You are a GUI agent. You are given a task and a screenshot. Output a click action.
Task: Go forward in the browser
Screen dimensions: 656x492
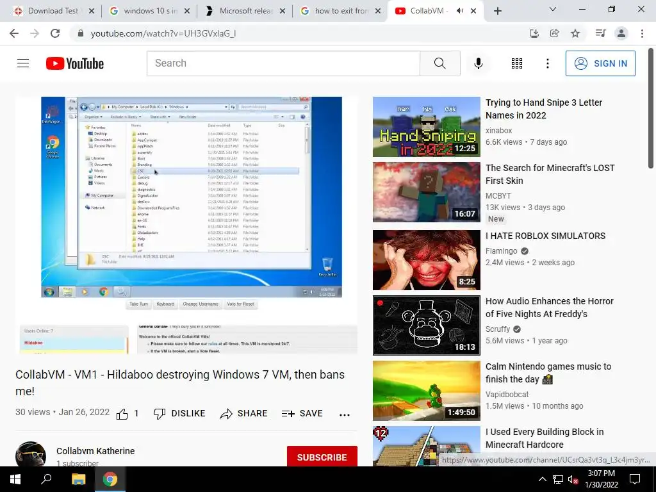tap(35, 33)
